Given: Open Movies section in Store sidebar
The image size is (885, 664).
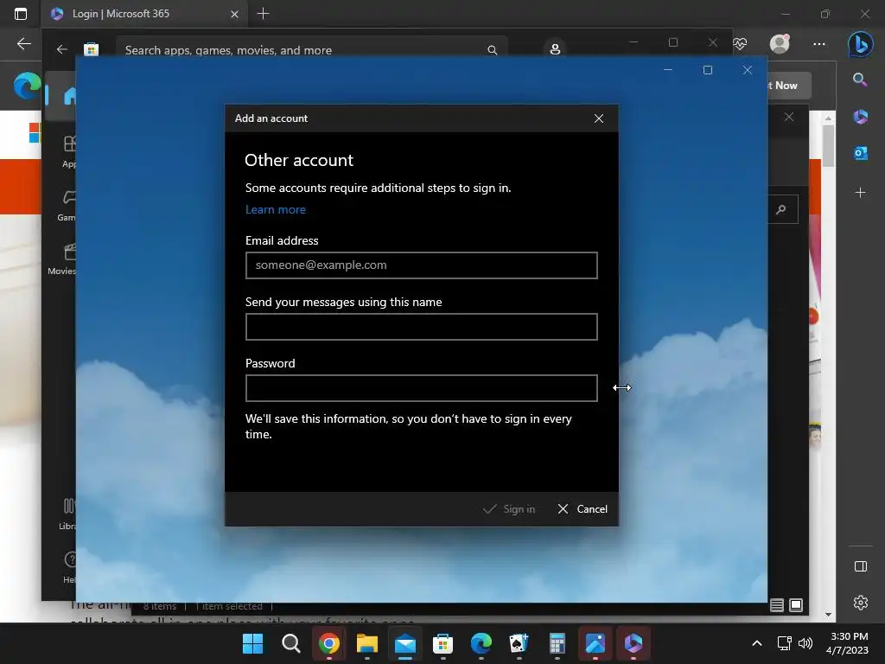Looking at the screenshot, I should click(62, 259).
